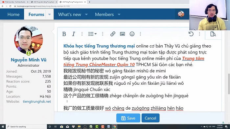The width and height of the screenshot is (230, 129).
Task: Cancel the post edit
Action: [150, 118]
